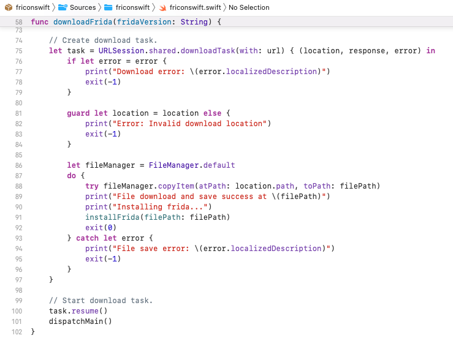Click 'fileManager' variable on line 86
453x338 pixels.
tap(110, 165)
